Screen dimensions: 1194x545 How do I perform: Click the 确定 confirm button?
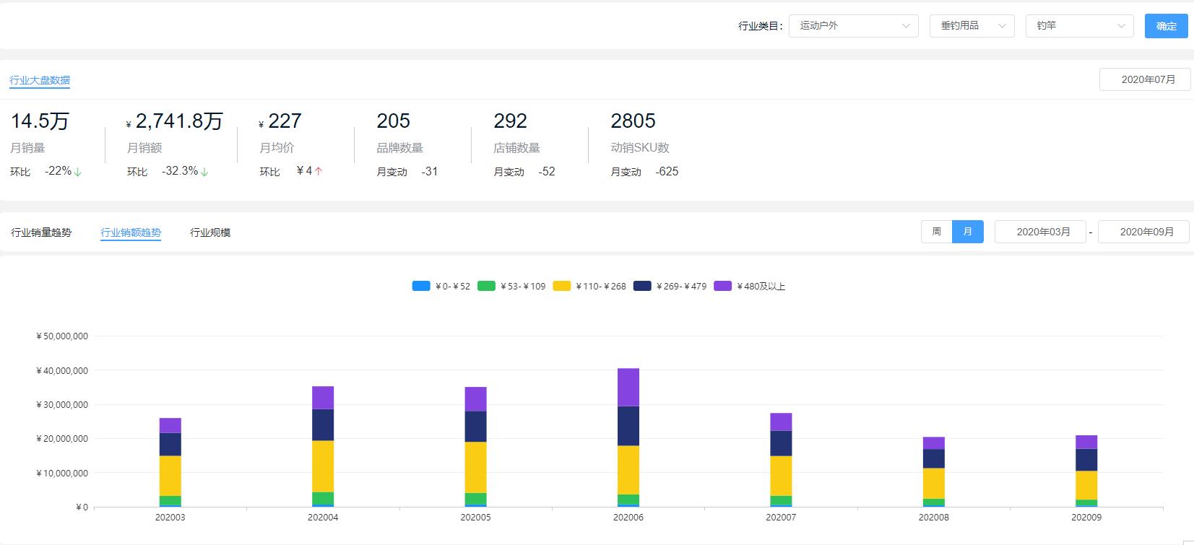[x=1166, y=26]
